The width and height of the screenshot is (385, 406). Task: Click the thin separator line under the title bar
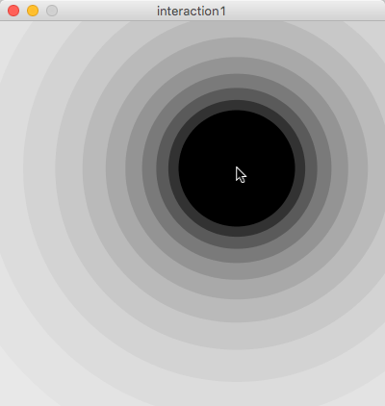click(192, 21)
